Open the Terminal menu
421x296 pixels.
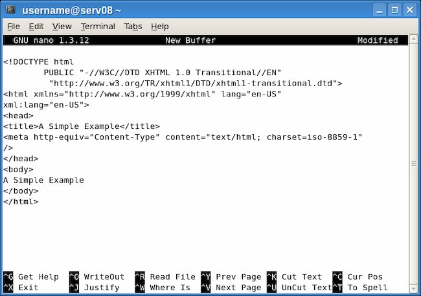click(x=98, y=27)
